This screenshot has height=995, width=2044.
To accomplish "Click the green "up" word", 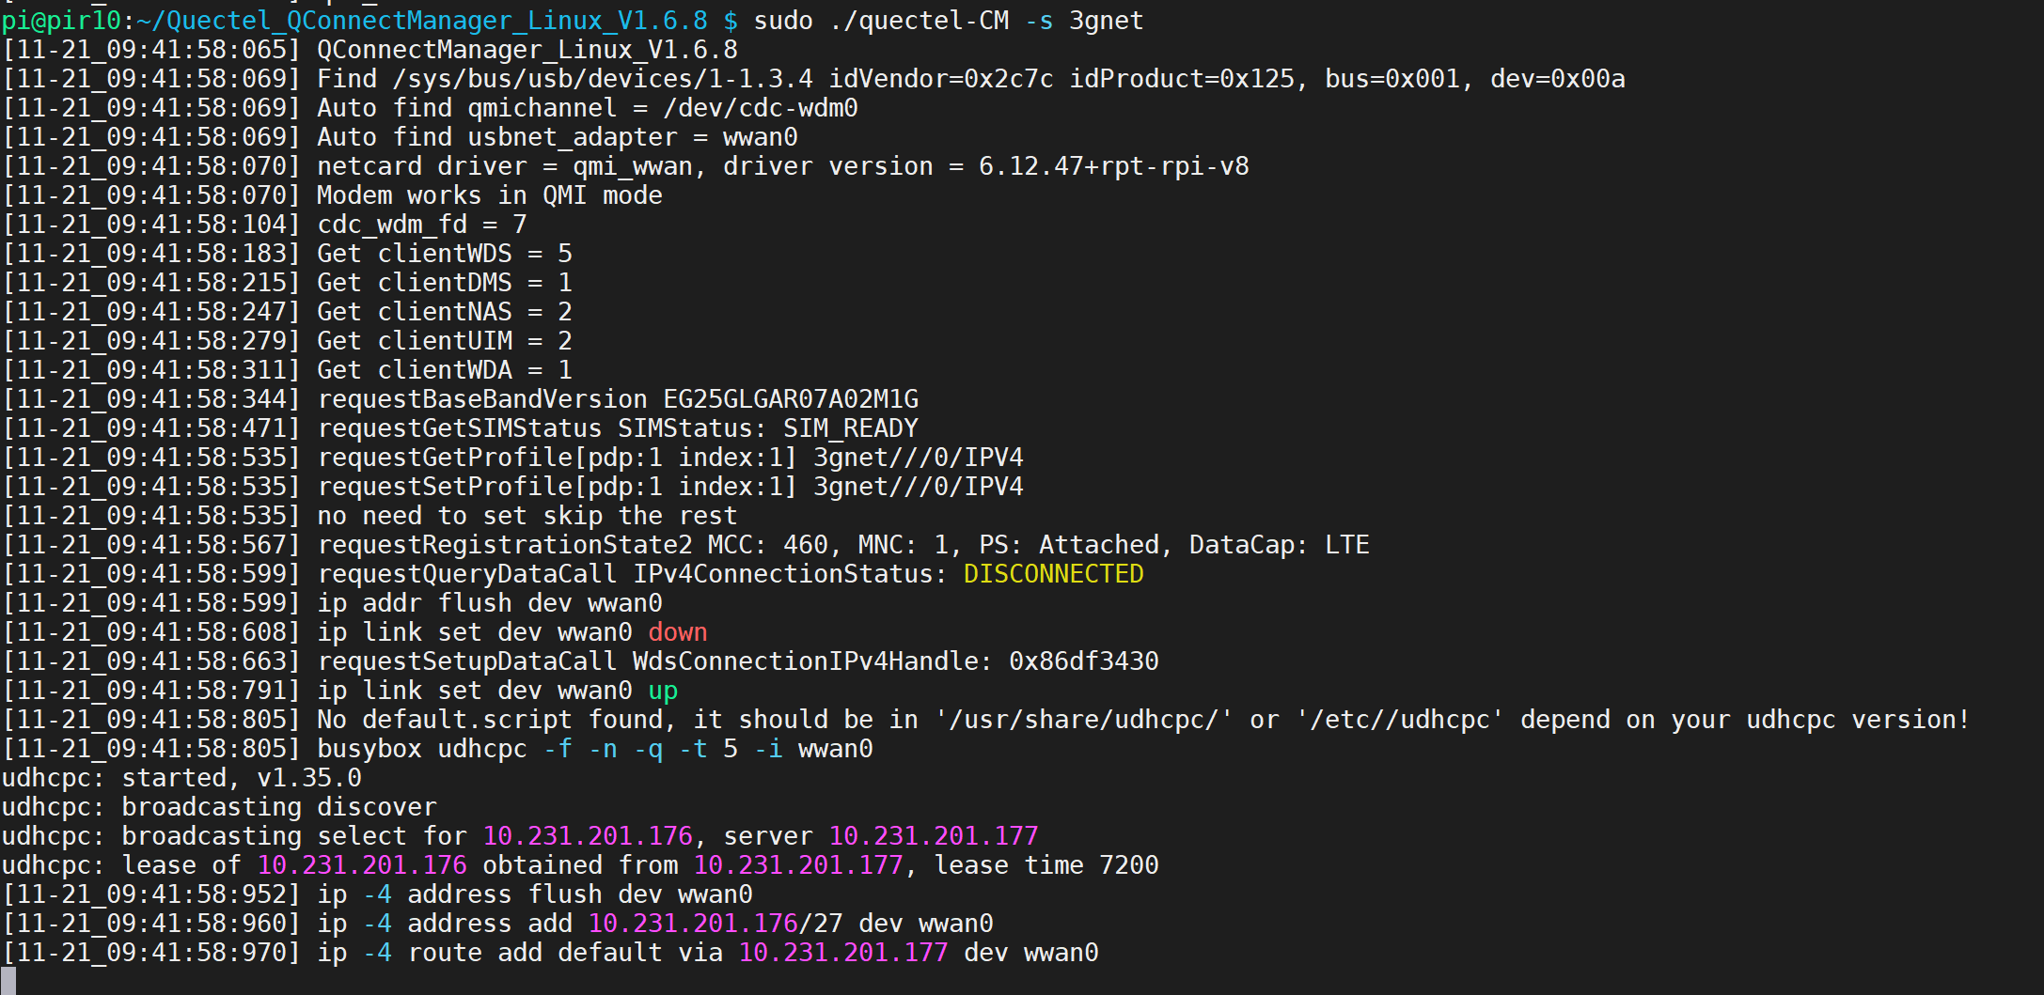I will (663, 691).
